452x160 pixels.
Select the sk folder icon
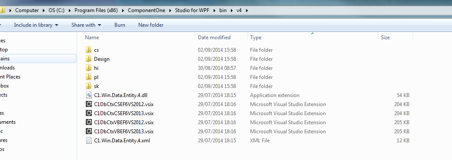89,86
